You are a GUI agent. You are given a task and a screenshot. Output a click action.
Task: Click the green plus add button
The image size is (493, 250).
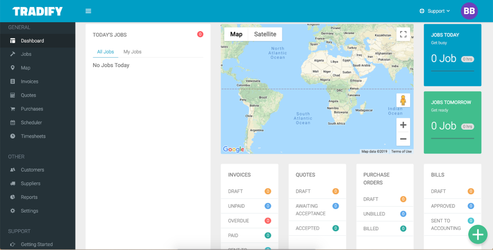[x=478, y=234]
